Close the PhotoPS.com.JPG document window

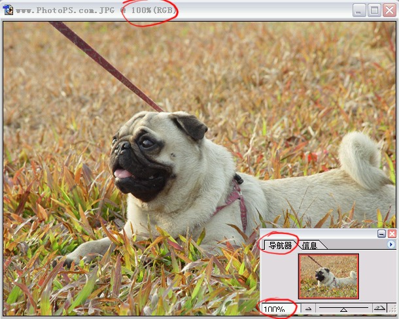(390, 10)
